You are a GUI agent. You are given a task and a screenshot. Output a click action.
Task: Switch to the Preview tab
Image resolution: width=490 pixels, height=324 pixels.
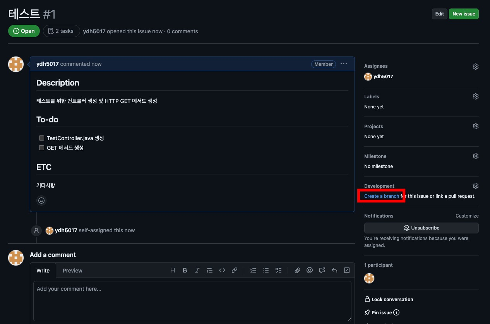point(72,270)
